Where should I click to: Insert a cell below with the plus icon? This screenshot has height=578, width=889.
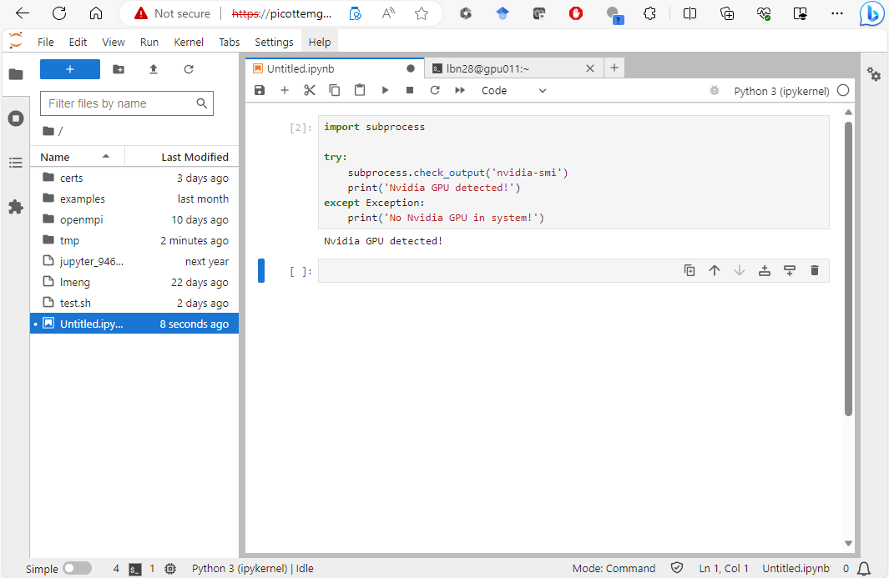(x=285, y=90)
